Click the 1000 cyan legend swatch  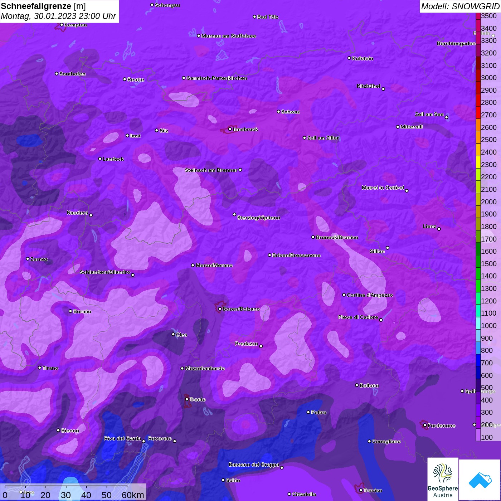coord(478,323)
